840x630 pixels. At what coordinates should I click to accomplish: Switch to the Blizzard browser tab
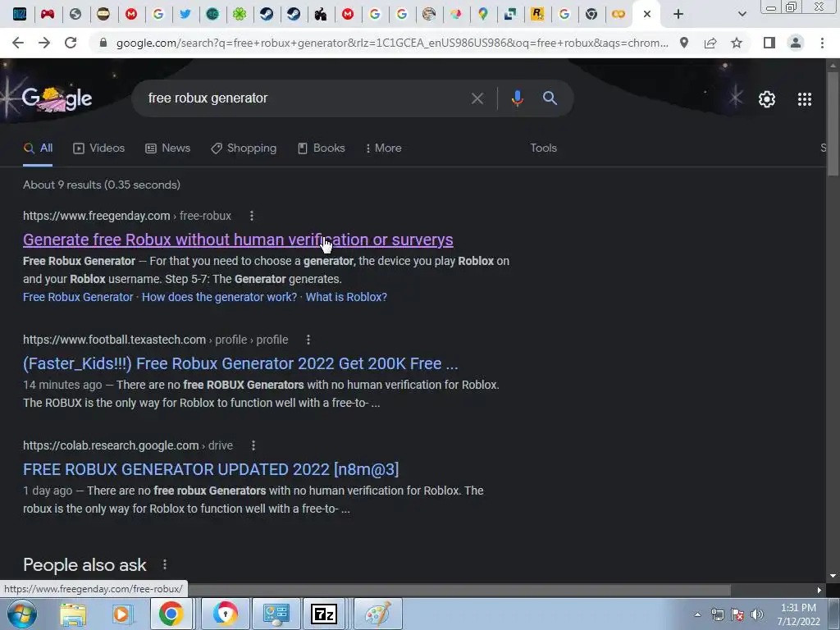pyautogui.click(x=20, y=14)
